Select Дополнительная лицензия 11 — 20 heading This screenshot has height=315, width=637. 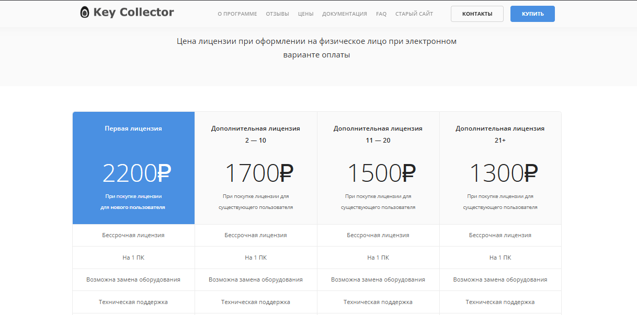coord(378,134)
